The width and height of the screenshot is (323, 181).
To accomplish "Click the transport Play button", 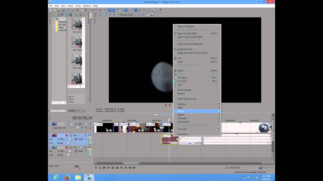I will (109, 168).
